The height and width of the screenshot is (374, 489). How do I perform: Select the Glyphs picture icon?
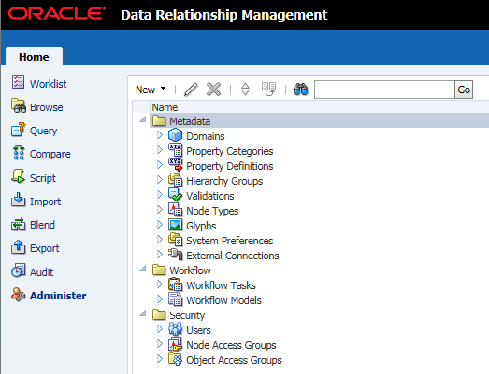(175, 225)
